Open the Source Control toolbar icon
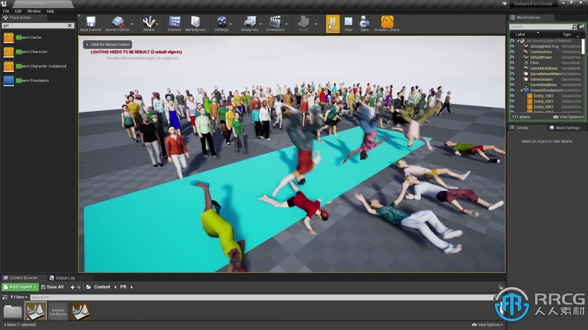The height and width of the screenshot is (330, 588). (x=118, y=24)
